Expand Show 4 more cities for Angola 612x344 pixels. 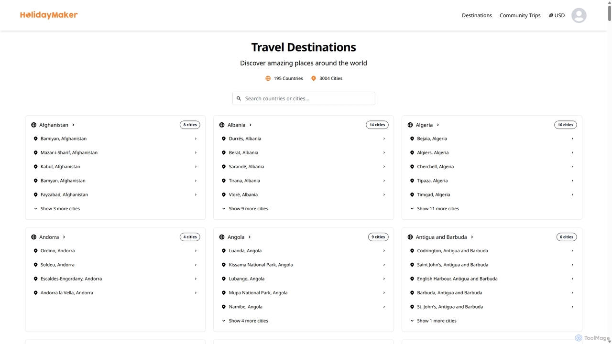pos(245,321)
